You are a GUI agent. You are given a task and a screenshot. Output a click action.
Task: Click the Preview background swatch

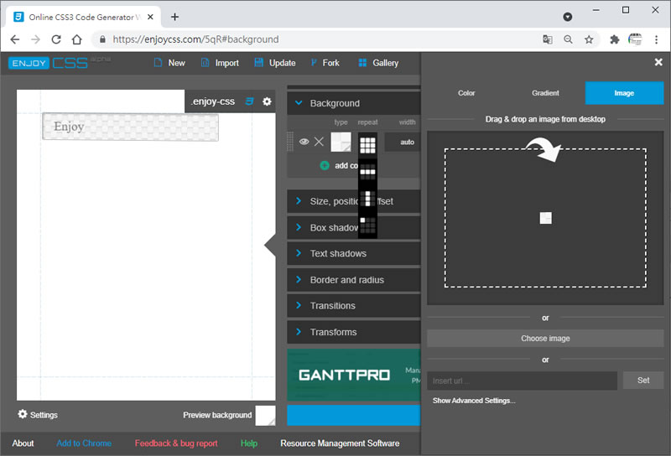coord(265,416)
